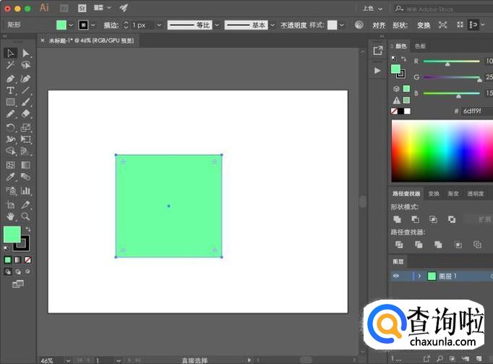The height and width of the screenshot is (364, 493).
Task: Select the Direct Selection tool
Action: coord(26,54)
